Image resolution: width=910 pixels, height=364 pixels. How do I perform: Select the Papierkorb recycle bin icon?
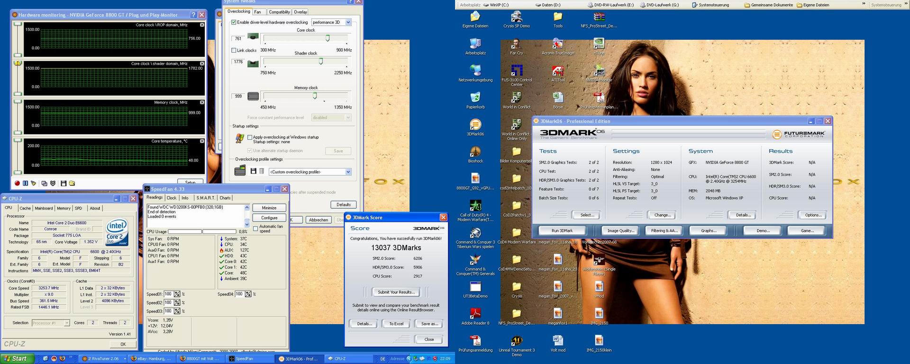tap(475, 101)
